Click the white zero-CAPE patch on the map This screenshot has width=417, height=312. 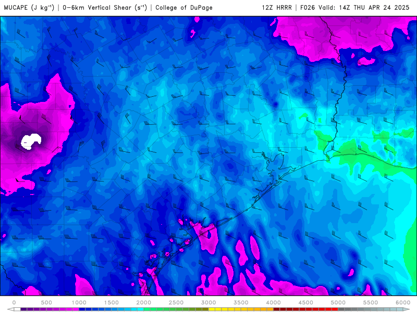(31, 141)
